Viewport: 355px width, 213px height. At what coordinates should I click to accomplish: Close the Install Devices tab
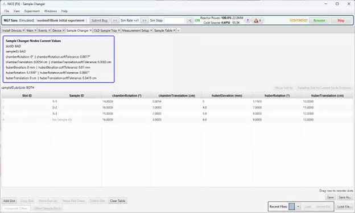(23, 30)
